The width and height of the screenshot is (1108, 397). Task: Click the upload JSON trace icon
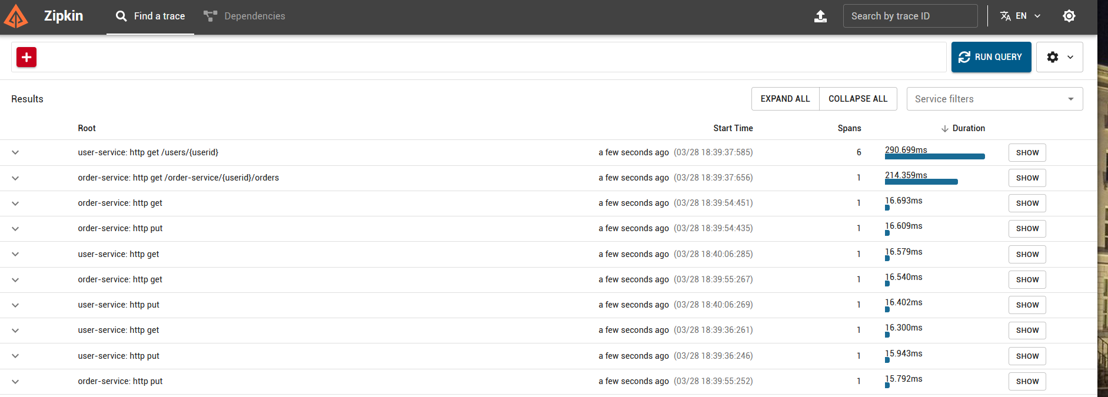click(820, 16)
